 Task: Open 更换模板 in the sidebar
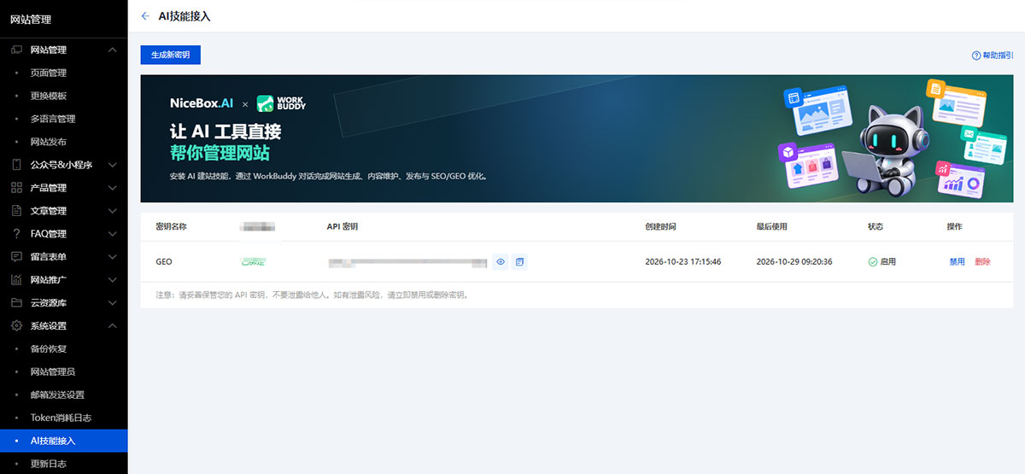pyautogui.click(x=48, y=97)
